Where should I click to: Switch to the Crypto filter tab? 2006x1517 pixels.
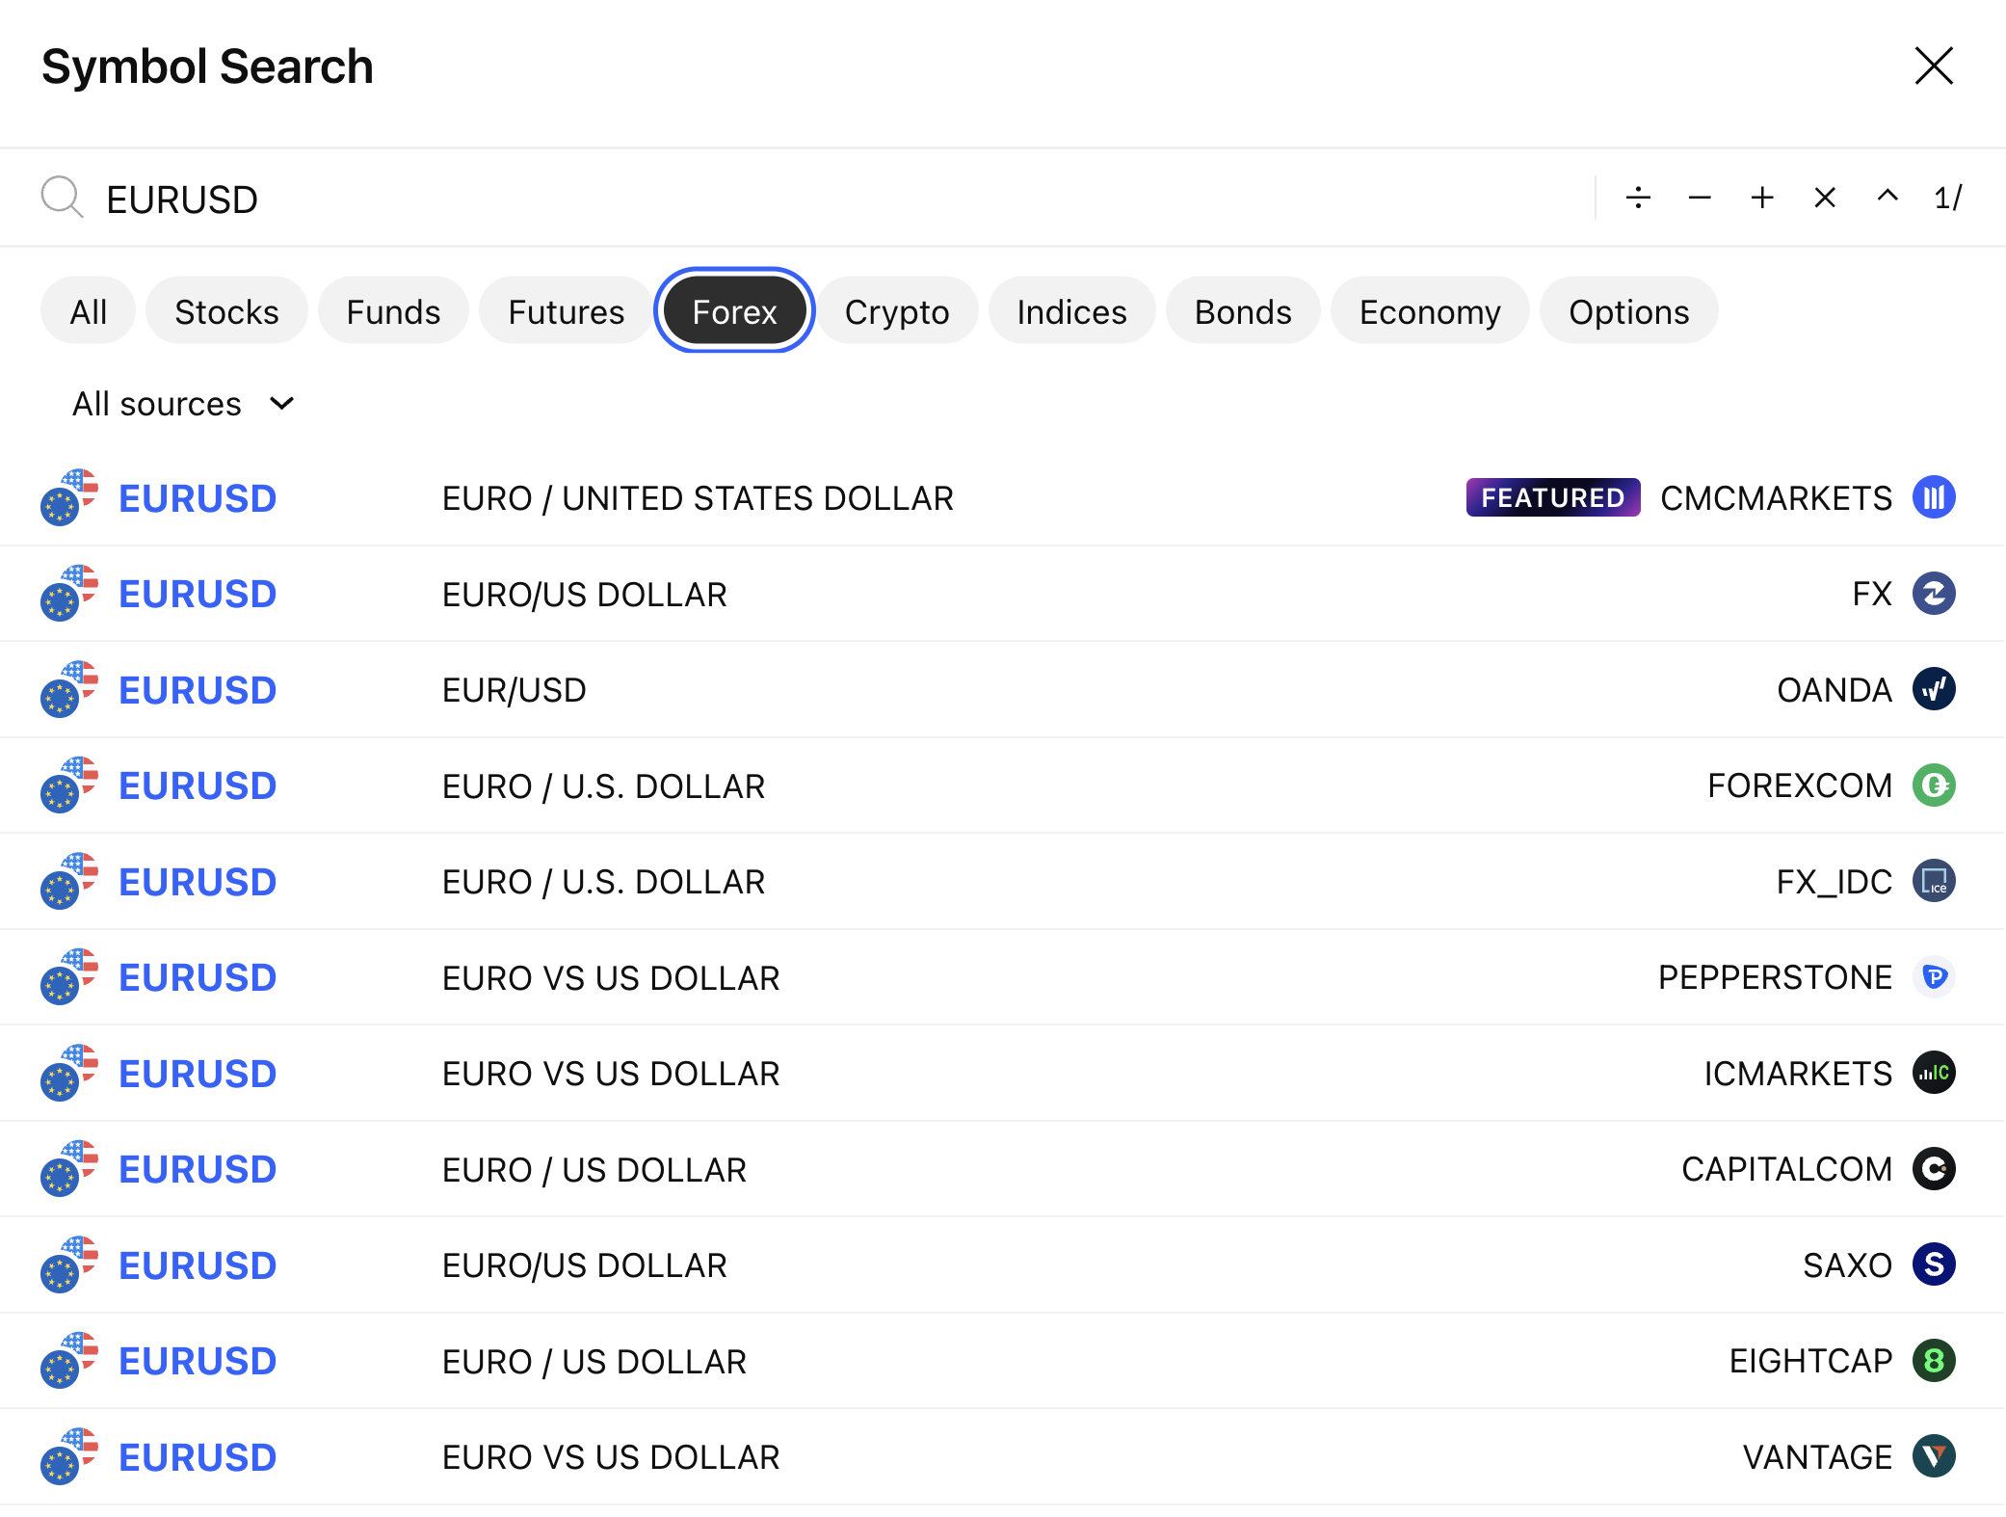click(x=896, y=311)
